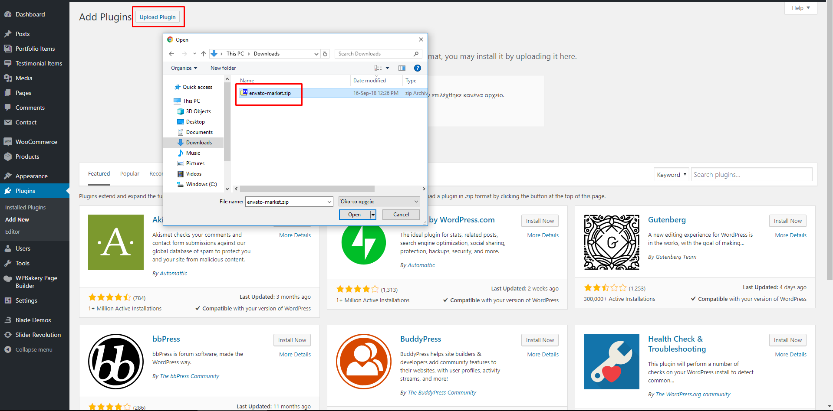Open Installed Plugins submenu item
Viewport: 833px width, 411px height.
[x=25, y=207]
